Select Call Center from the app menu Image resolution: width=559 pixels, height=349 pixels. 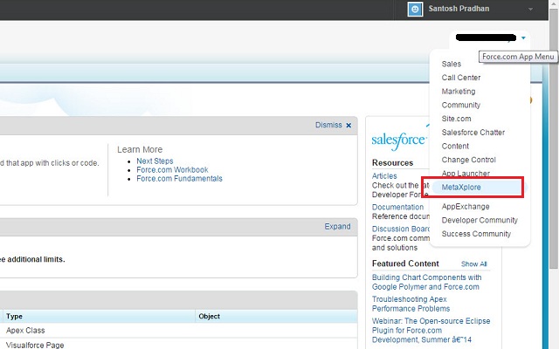pos(461,78)
